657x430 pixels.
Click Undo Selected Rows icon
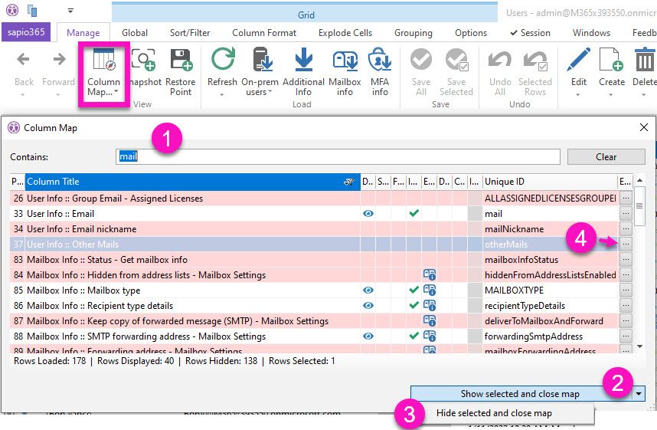pyautogui.click(x=535, y=61)
